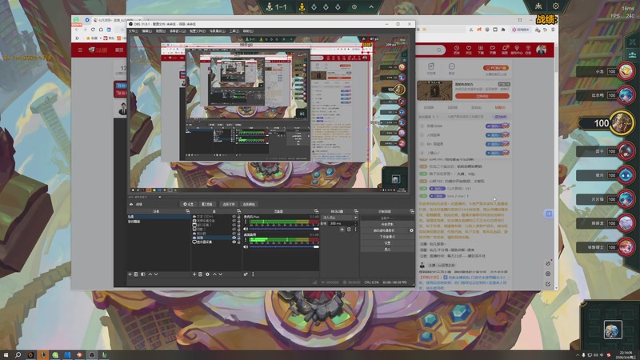Click orange PC客户端 button in browser page

[x=496, y=68]
